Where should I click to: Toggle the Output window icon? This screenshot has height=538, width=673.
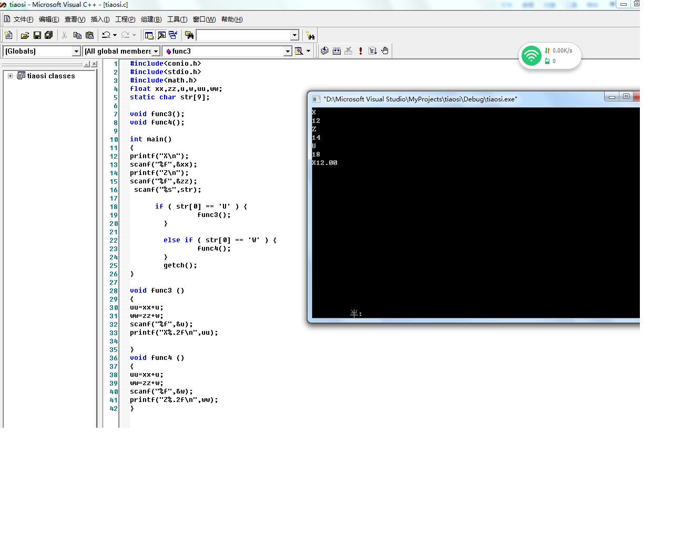click(x=161, y=35)
